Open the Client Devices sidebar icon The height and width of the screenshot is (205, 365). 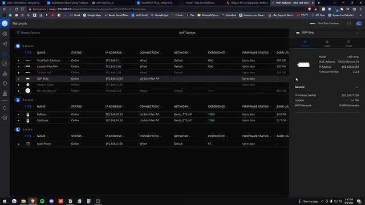point(5,64)
